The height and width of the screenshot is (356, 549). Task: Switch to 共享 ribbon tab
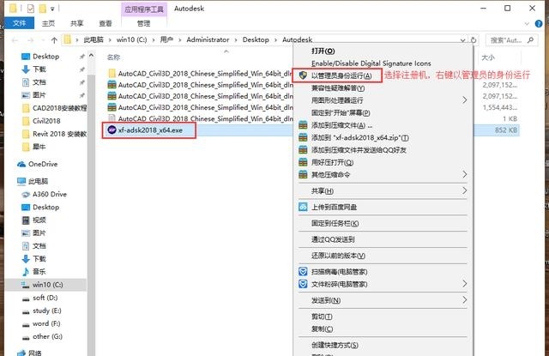76,23
